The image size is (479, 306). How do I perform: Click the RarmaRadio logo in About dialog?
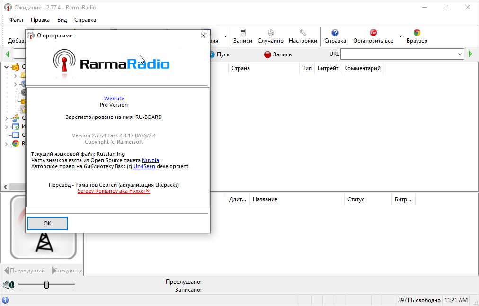[x=111, y=64]
